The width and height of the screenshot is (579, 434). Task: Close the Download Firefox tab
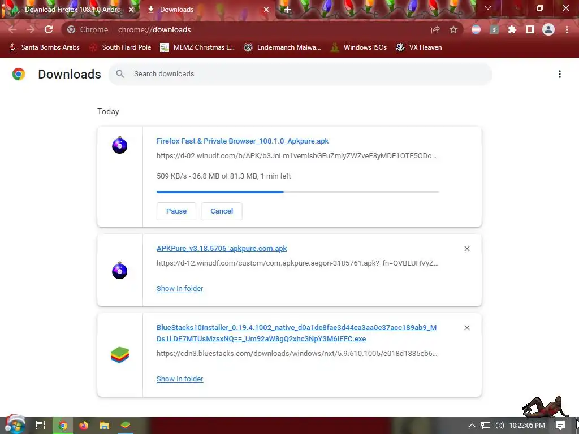(x=131, y=10)
